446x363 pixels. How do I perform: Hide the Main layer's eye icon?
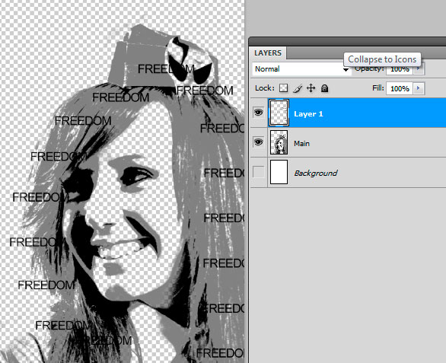click(x=258, y=142)
